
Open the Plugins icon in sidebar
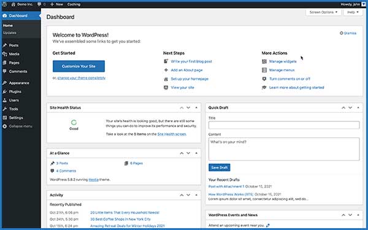point(5,91)
